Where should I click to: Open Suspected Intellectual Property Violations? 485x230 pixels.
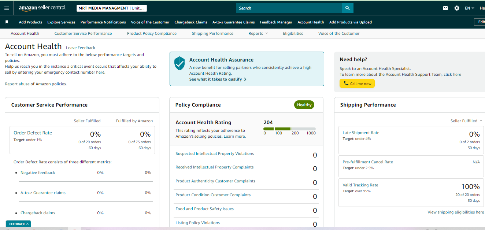coord(215,153)
